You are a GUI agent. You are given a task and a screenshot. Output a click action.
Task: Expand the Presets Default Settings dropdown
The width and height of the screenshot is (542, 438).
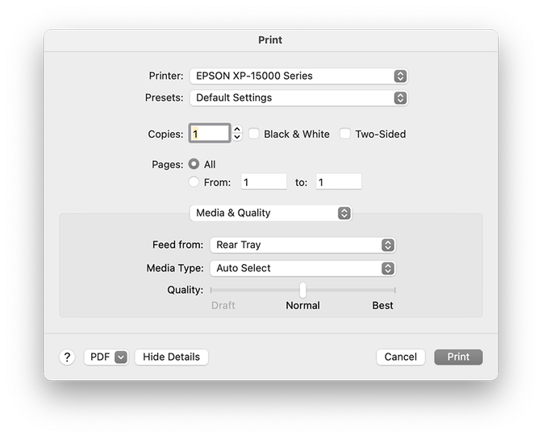(298, 97)
